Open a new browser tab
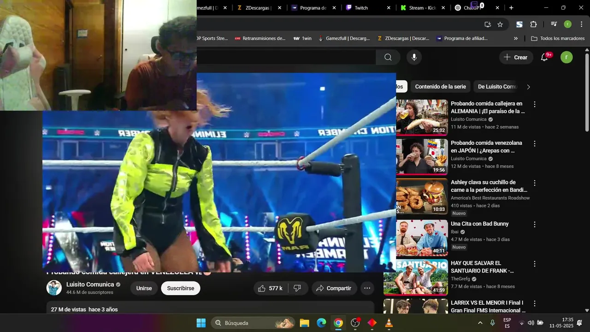This screenshot has height=332, width=590. coord(511,8)
